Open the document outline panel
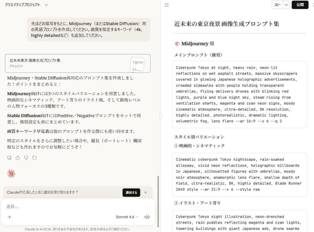This screenshot has height=232, width=314. click(x=167, y=5)
